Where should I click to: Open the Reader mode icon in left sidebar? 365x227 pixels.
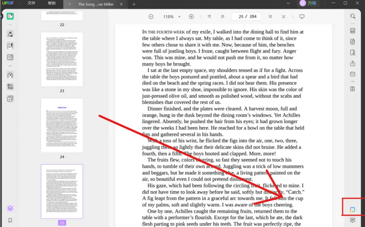point(10,16)
